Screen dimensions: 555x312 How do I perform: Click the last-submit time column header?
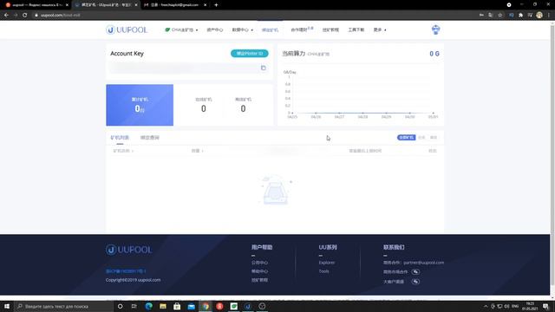tap(365, 151)
